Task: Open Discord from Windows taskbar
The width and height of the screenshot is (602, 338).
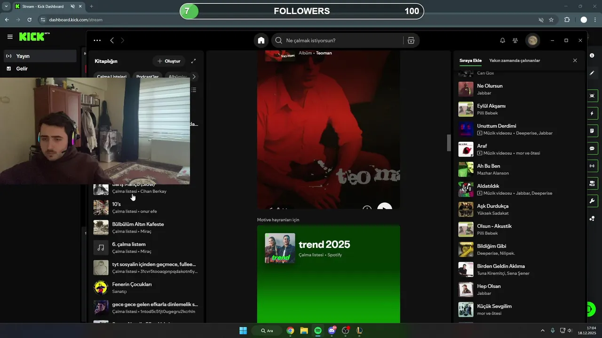Action: coord(332,330)
